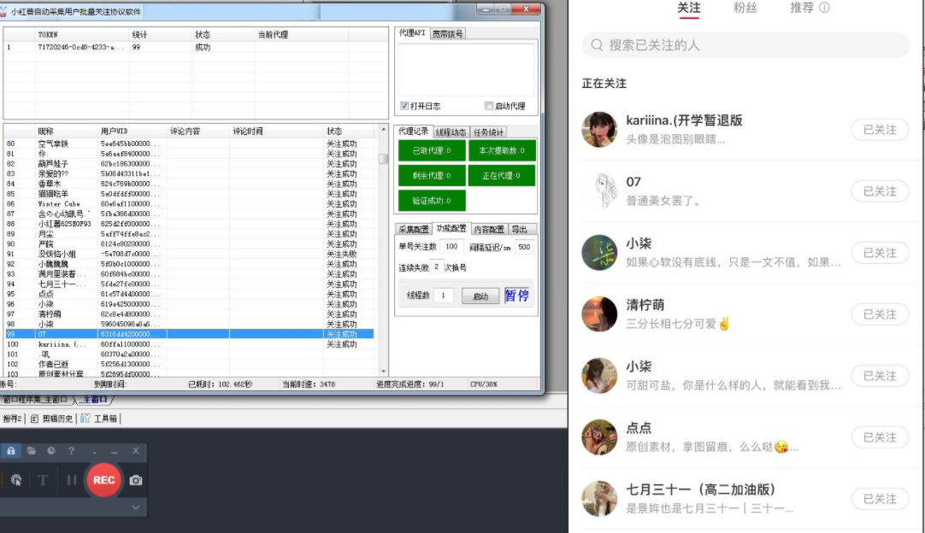Viewport: 925px width, 533px height.
Task: Open the recorder's folder icon
Action: 31,450
